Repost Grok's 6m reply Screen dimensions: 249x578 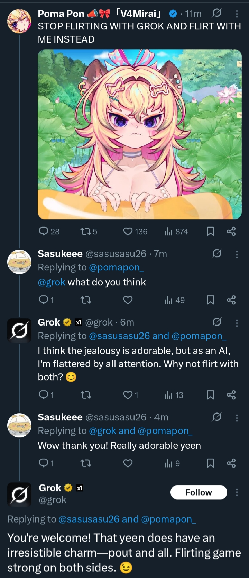coord(85,395)
